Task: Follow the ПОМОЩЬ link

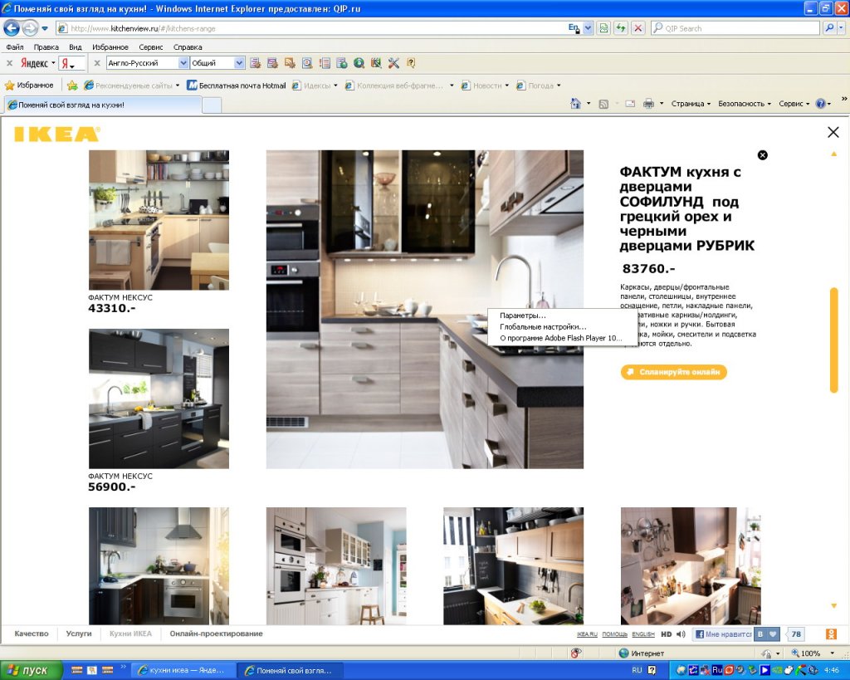Action: click(x=615, y=634)
